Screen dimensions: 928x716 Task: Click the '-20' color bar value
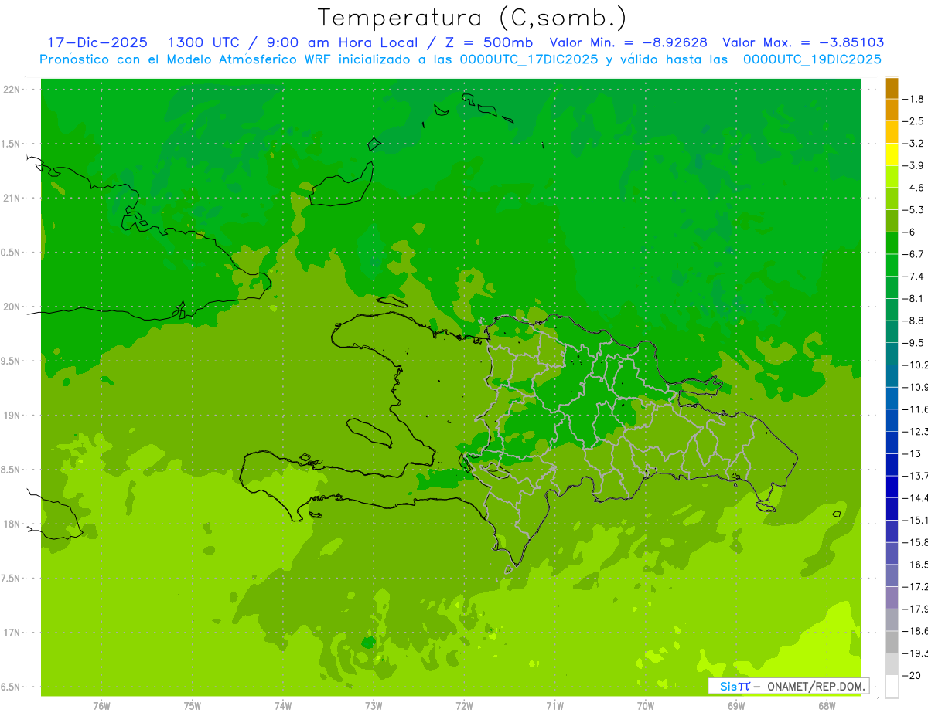pyautogui.click(x=911, y=675)
